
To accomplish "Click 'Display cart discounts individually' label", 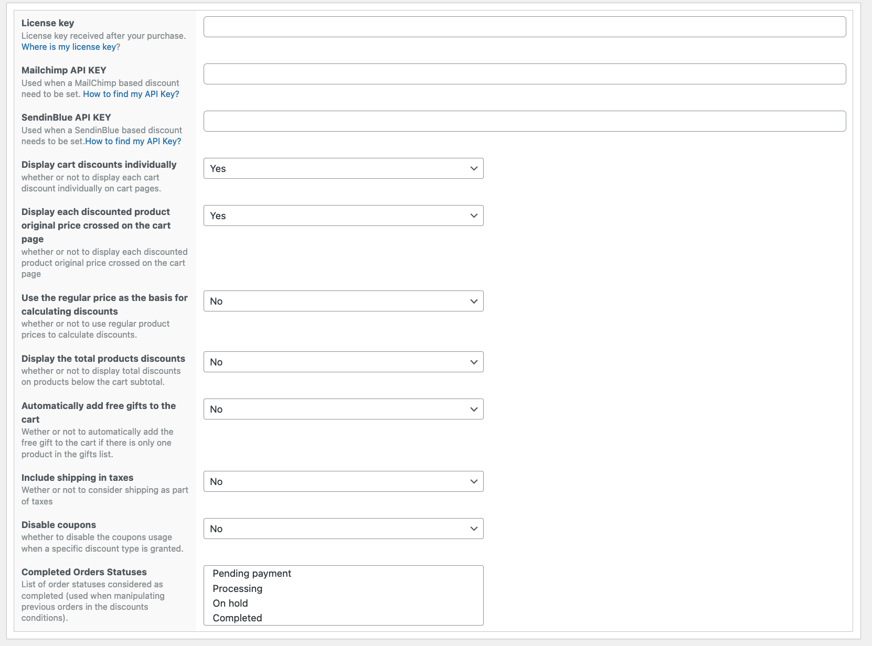I will point(99,165).
